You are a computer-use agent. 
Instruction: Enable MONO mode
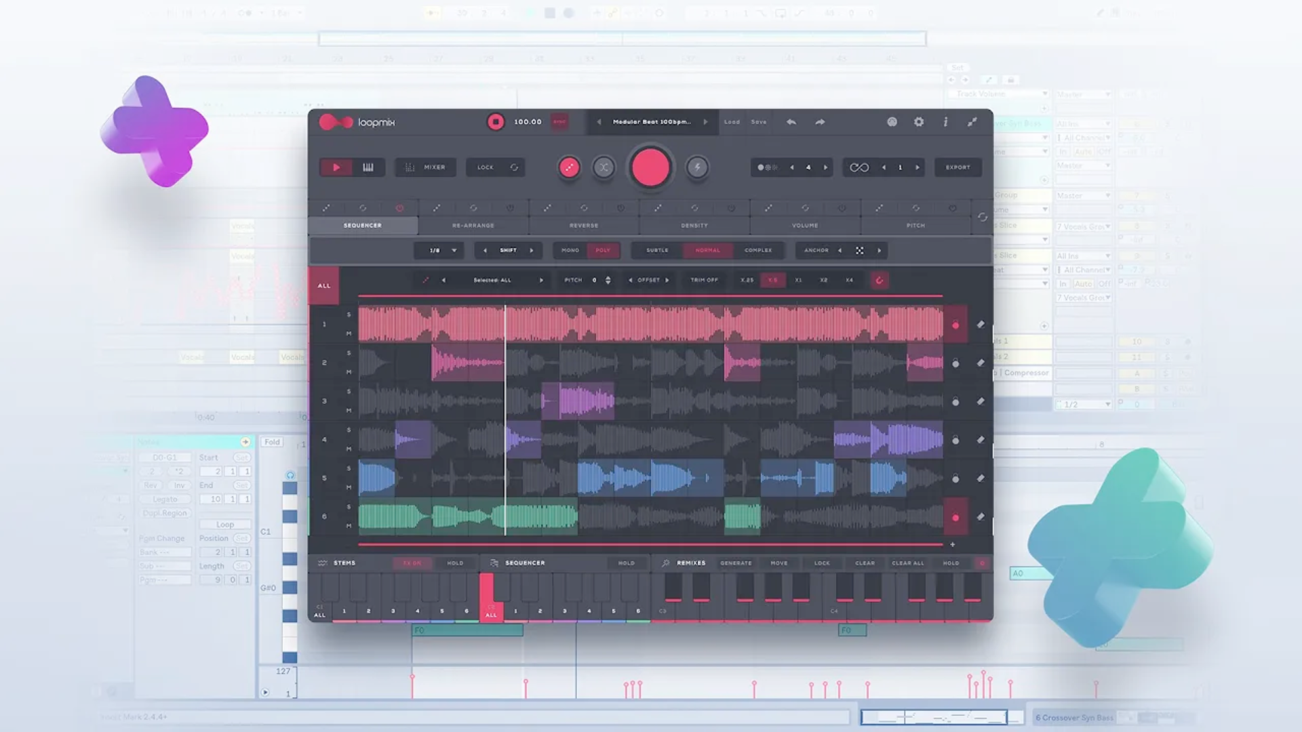click(570, 250)
